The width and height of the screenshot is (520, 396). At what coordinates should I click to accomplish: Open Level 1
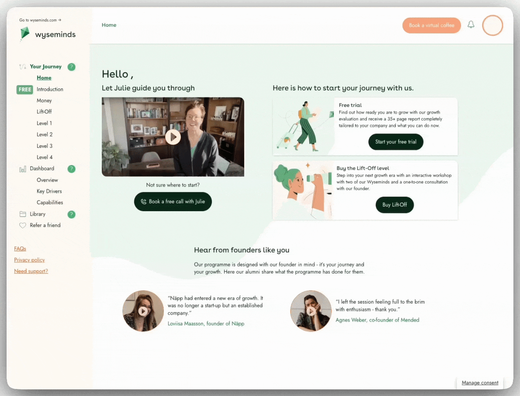coord(44,123)
